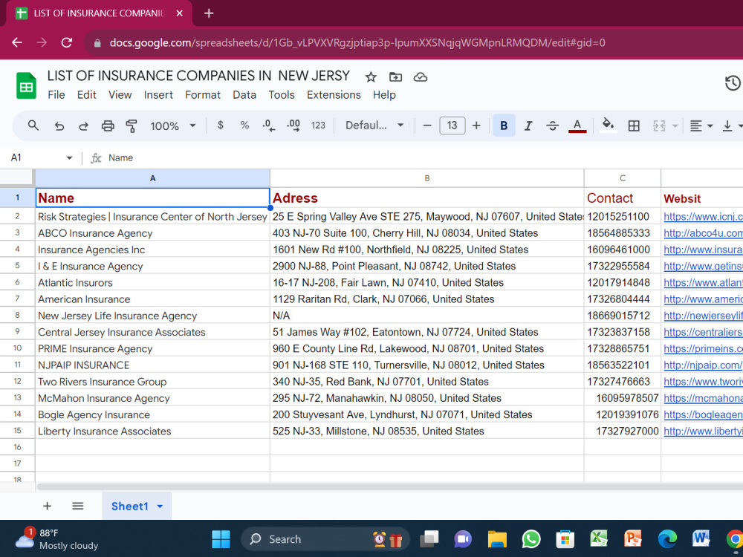Open the icnj.com website link
743x557 pixels.
[703, 216]
